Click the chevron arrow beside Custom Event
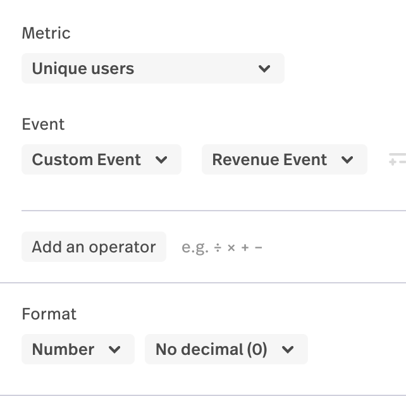Screen dimensions: 406x396 pos(161,159)
